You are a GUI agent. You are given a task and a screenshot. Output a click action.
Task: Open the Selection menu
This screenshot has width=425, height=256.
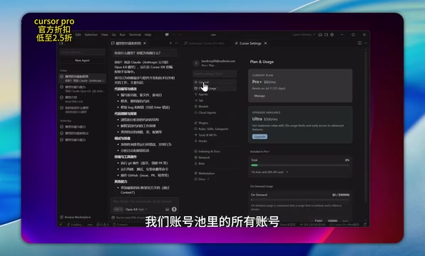(91, 35)
